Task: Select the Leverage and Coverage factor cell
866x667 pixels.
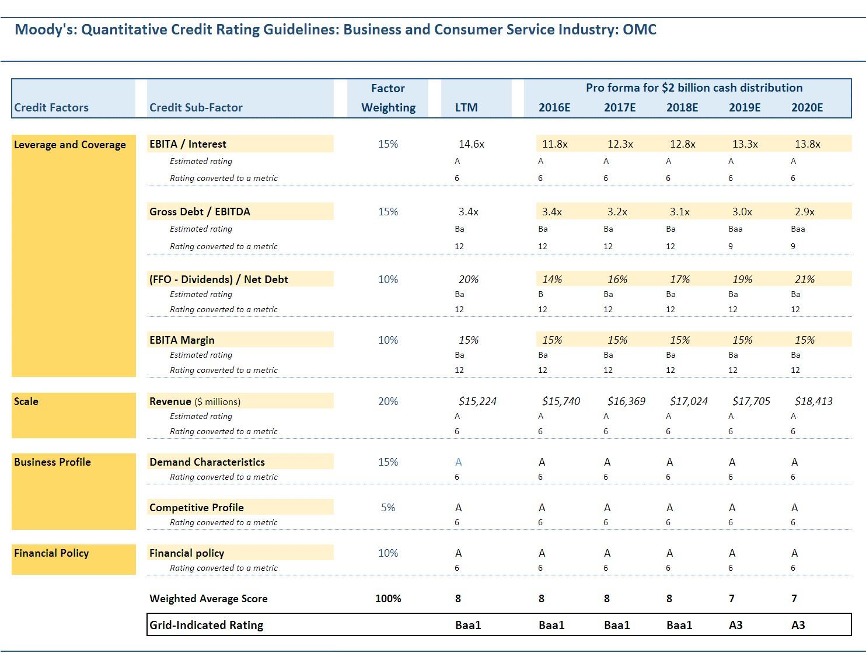Action: pyautogui.click(x=74, y=256)
